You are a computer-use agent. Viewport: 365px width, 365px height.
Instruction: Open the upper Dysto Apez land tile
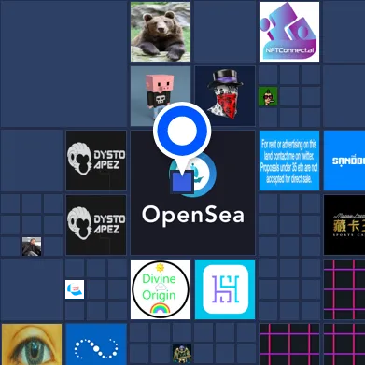(96, 161)
